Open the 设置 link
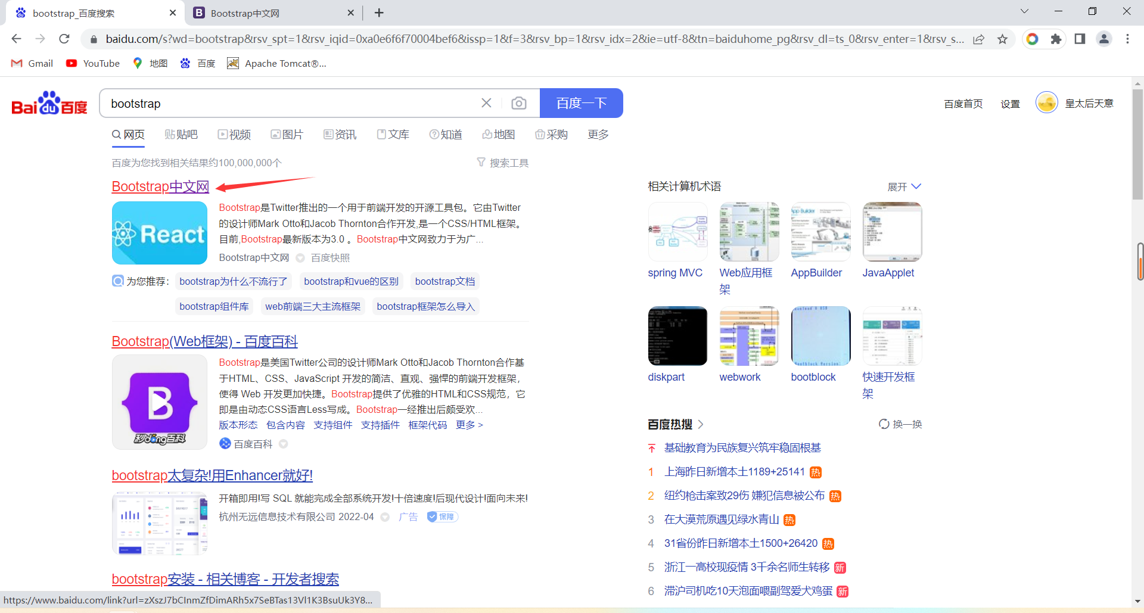The height and width of the screenshot is (613, 1144). (1010, 104)
